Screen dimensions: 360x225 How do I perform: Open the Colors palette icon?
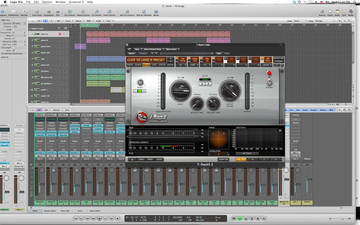pos(330,12)
